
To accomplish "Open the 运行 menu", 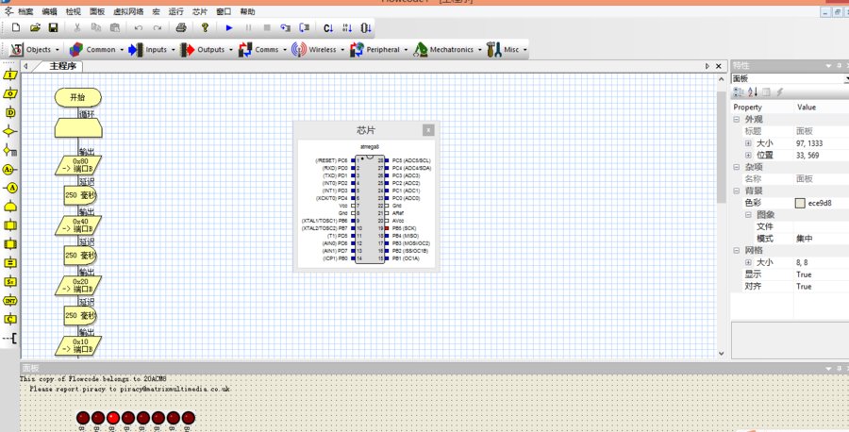I will coord(176,11).
